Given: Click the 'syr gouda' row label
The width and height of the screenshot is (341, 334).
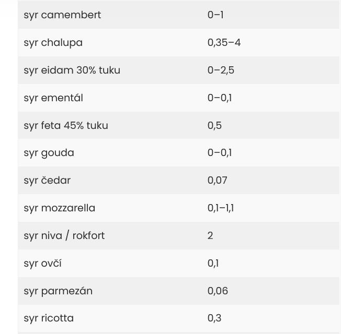Looking at the screenshot, I should 49,153.
